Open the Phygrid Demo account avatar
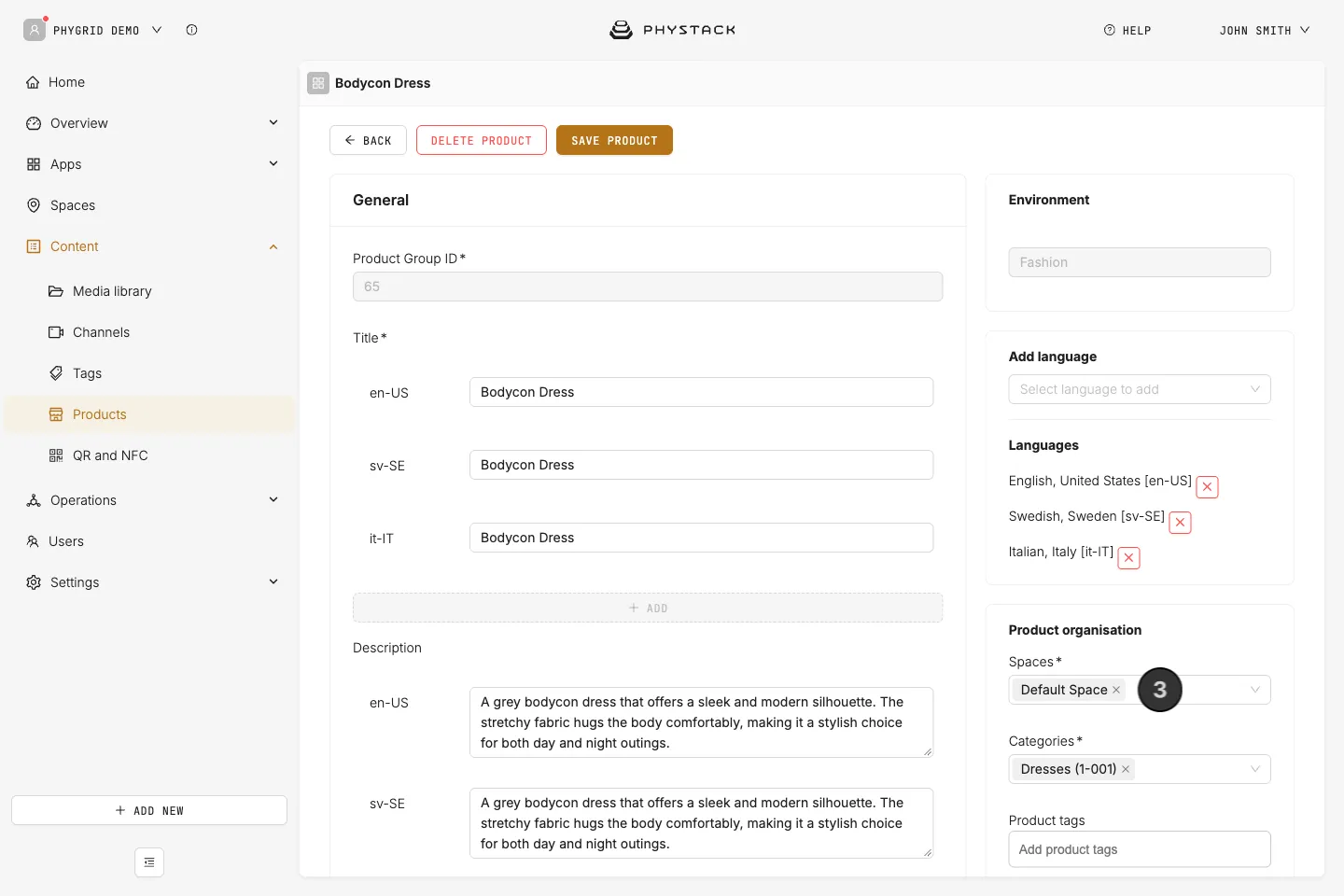Viewport: 1344px width, 896px height. [x=35, y=30]
